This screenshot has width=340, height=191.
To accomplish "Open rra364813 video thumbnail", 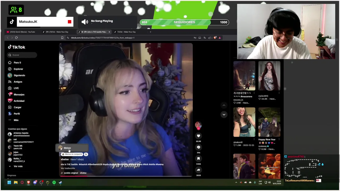I will point(269,76).
